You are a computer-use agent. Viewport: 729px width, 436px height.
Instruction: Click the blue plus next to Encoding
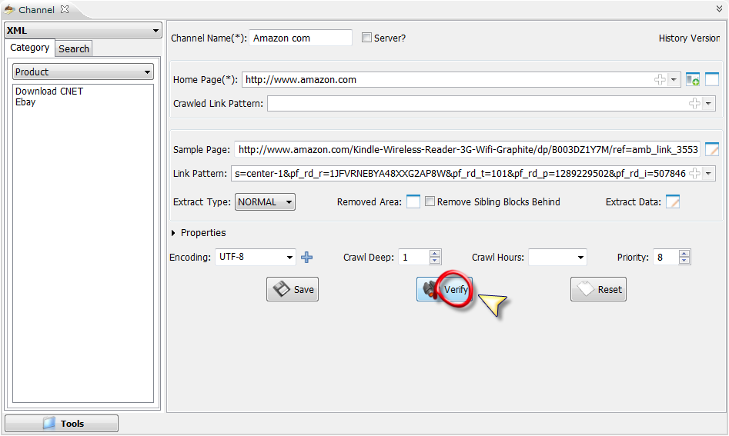pos(307,258)
